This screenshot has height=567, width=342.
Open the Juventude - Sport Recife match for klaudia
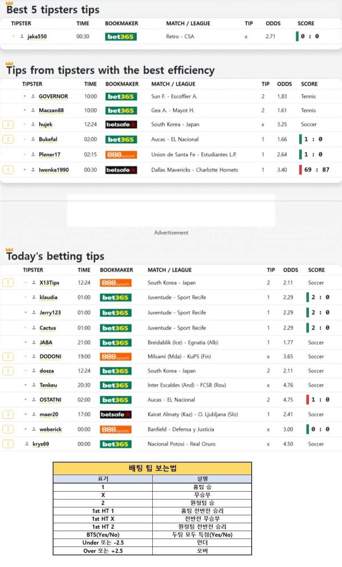(177, 298)
